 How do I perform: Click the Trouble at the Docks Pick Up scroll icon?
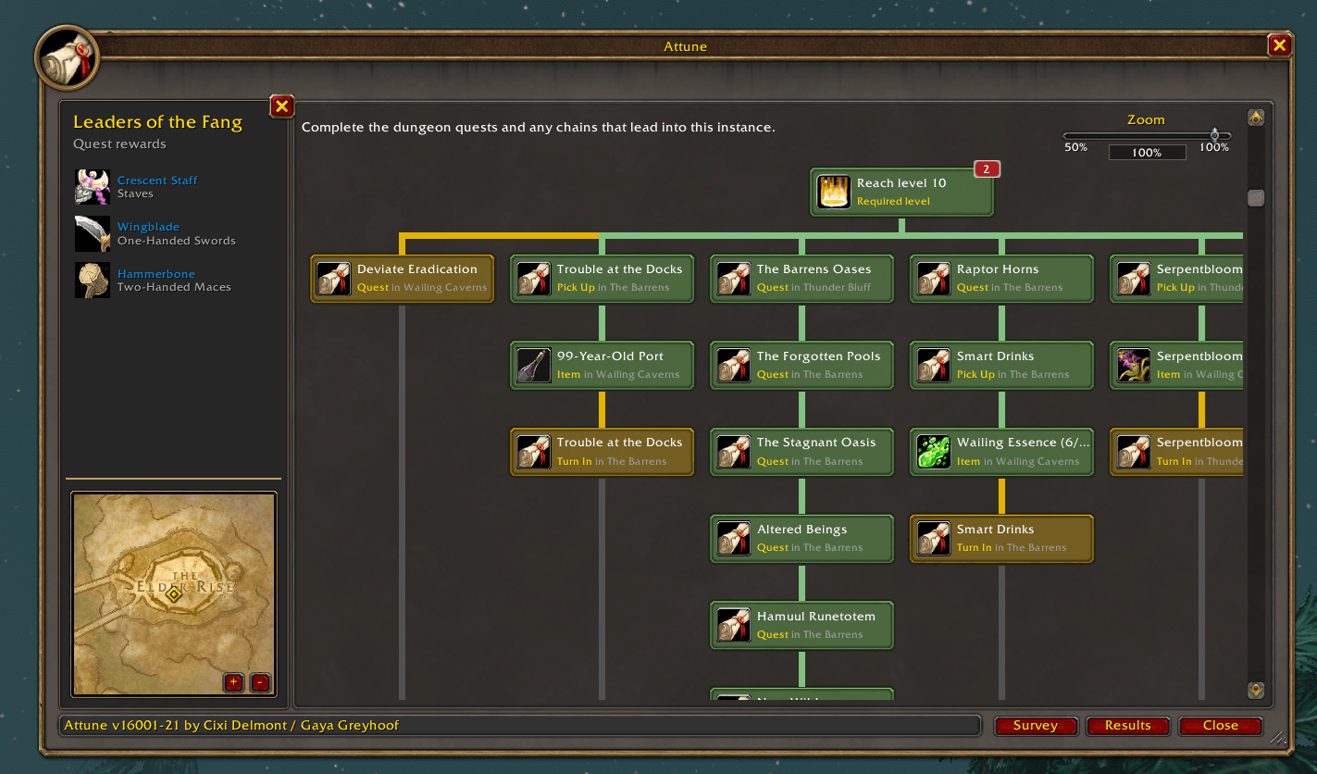point(534,279)
